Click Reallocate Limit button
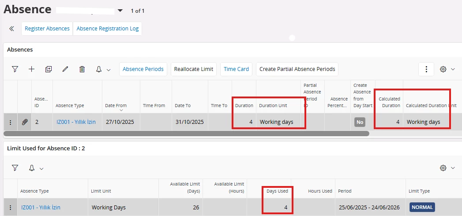Image resolution: width=462 pixels, height=216 pixels. (x=194, y=69)
